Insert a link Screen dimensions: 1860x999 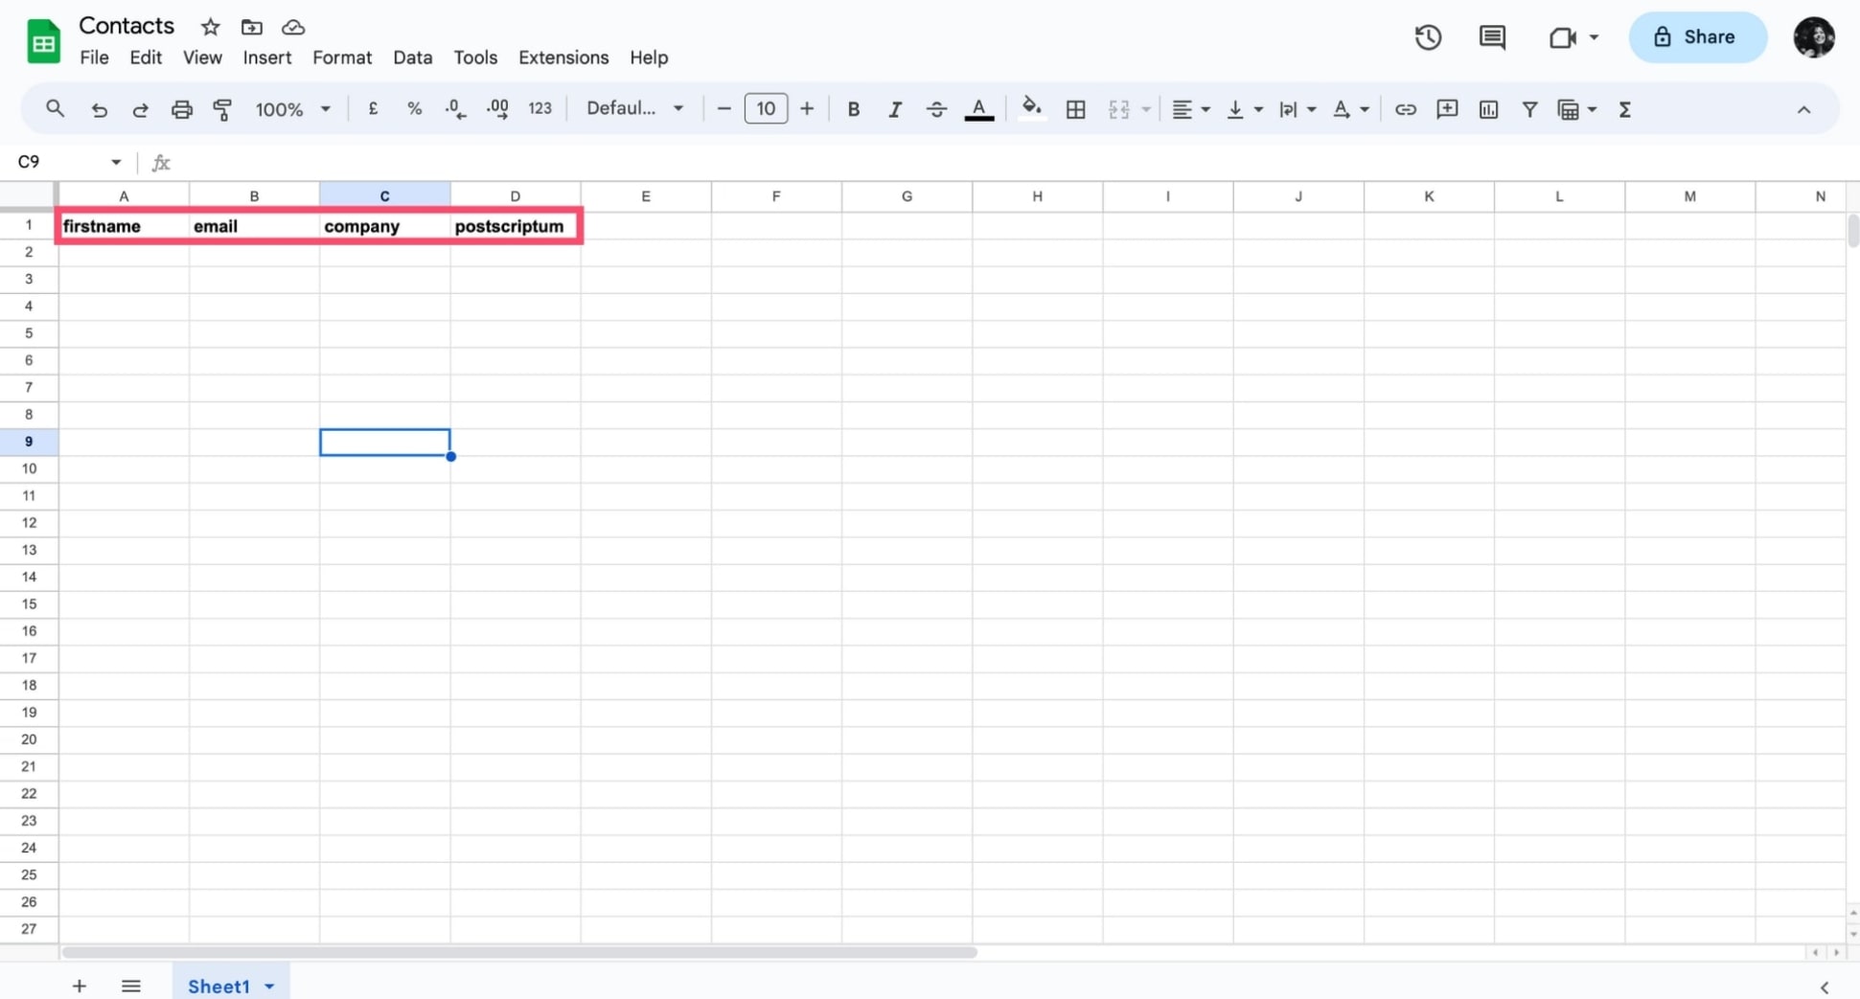click(1405, 109)
